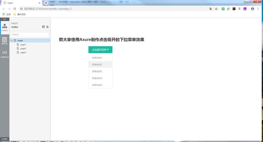Select 菜单选项4 from dropdown list
This screenshot has height=142, width=263.
point(100,78)
